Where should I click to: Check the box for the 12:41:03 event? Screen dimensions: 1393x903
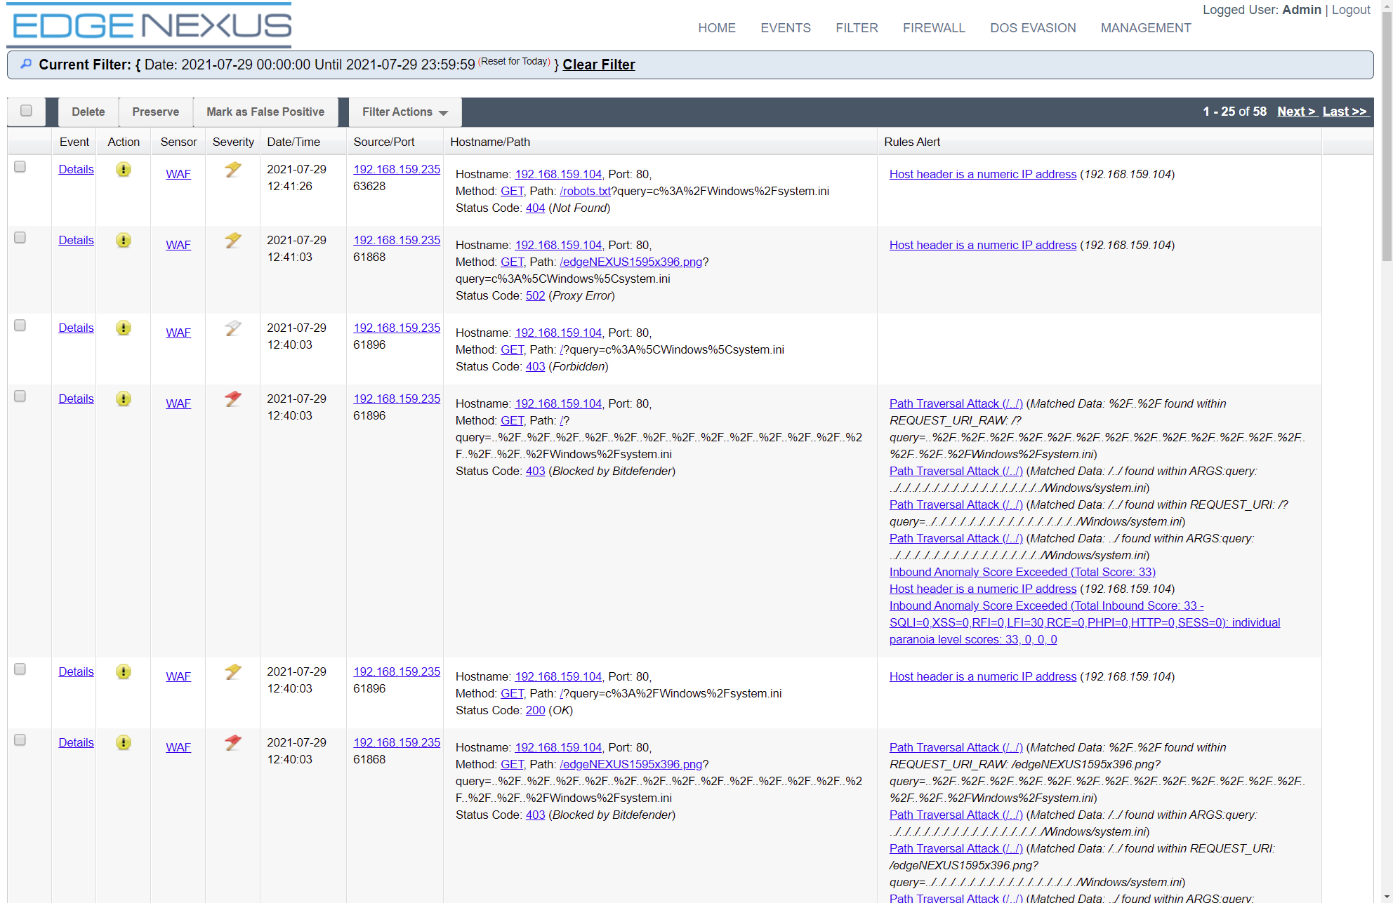click(x=20, y=238)
